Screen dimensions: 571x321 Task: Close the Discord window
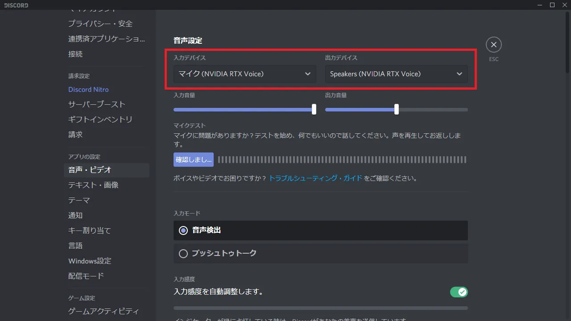(x=565, y=5)
